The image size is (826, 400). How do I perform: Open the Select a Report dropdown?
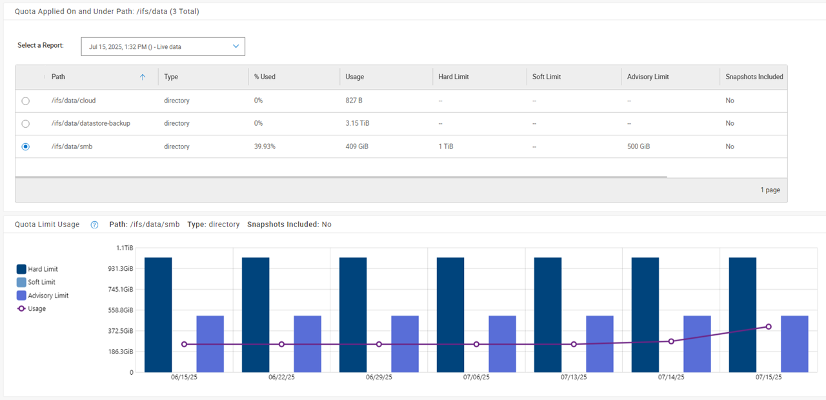tap(163, 46)
